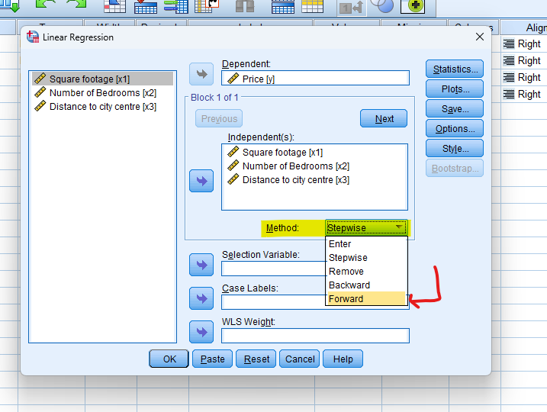Open the Method dropdown

coord(366,227)
